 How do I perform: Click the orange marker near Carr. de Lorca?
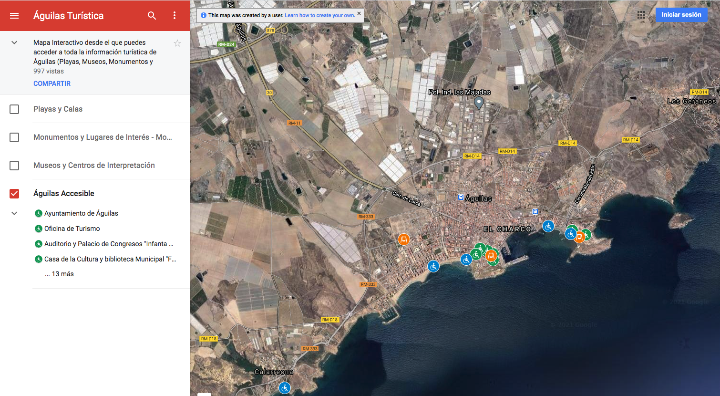404,239
